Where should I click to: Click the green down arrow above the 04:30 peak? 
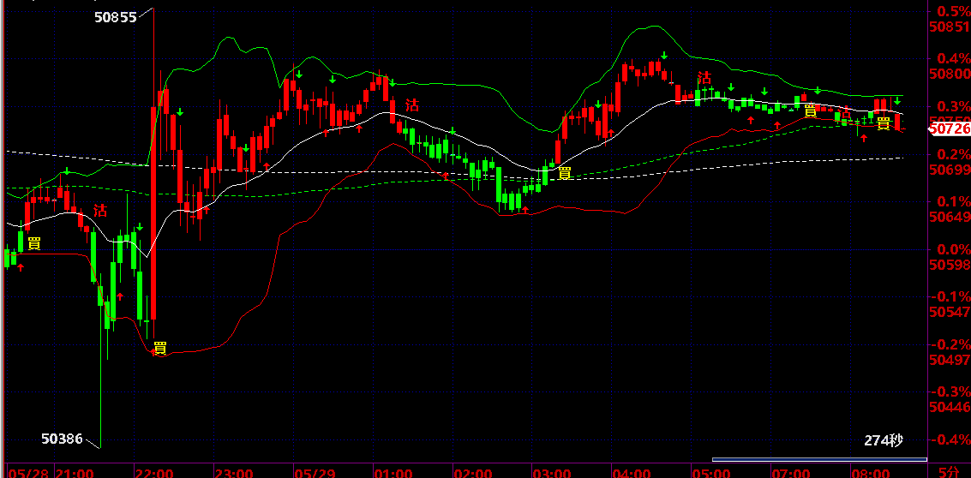(x=664, y=56)
